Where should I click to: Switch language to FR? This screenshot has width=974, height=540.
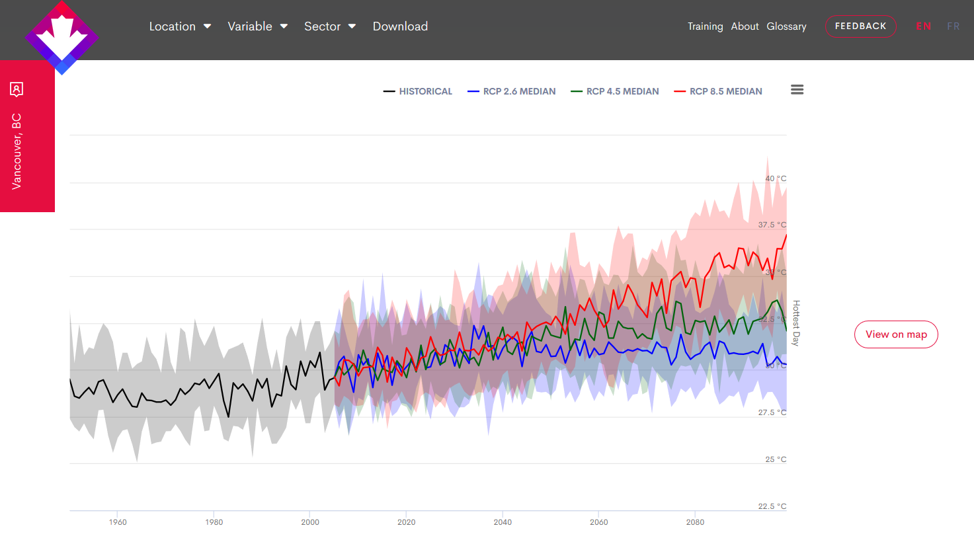(x=953, y=26)
